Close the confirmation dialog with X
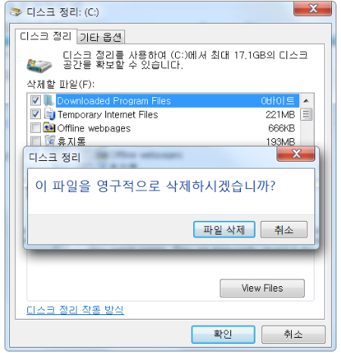This screenshot has width=341, height=353. [296, 153]
